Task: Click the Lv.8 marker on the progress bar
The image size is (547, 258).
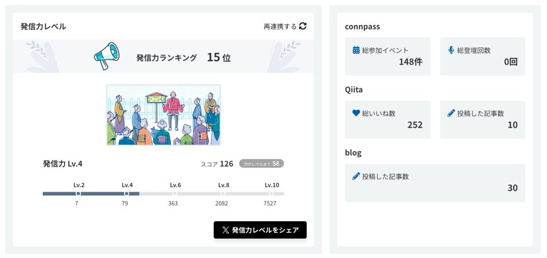Action: pyautogui.click(x=223, y=193)
